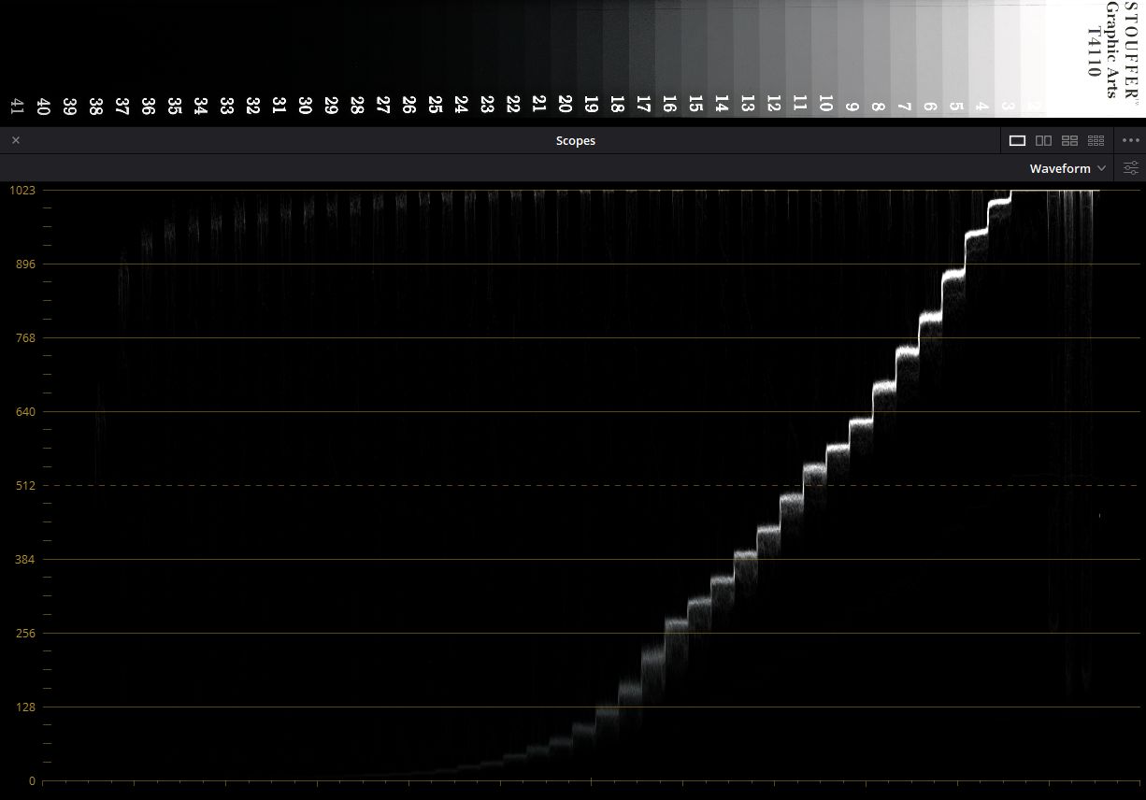The image size is (1146, 800).
Task: Click the Scopes panel title
Action: (576, 140)
